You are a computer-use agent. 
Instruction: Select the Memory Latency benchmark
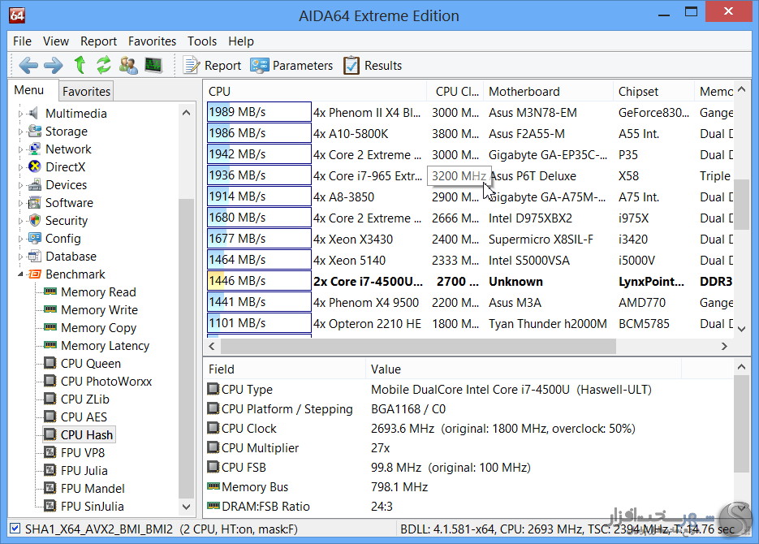point(105,346)
